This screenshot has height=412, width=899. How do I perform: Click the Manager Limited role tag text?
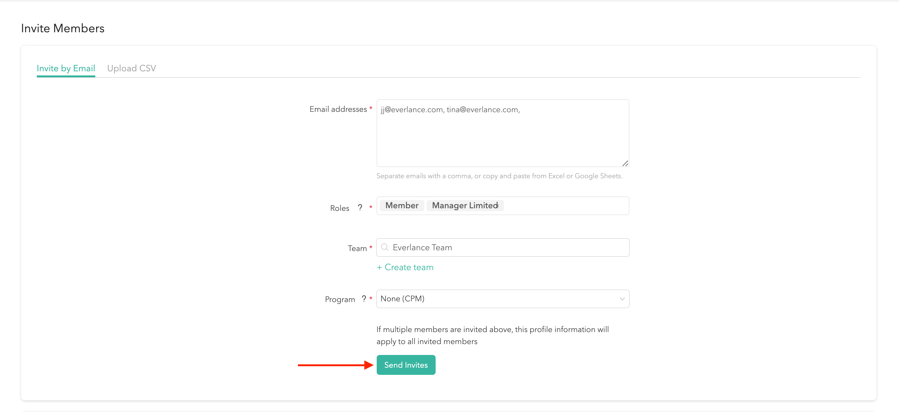pos(464,206)
